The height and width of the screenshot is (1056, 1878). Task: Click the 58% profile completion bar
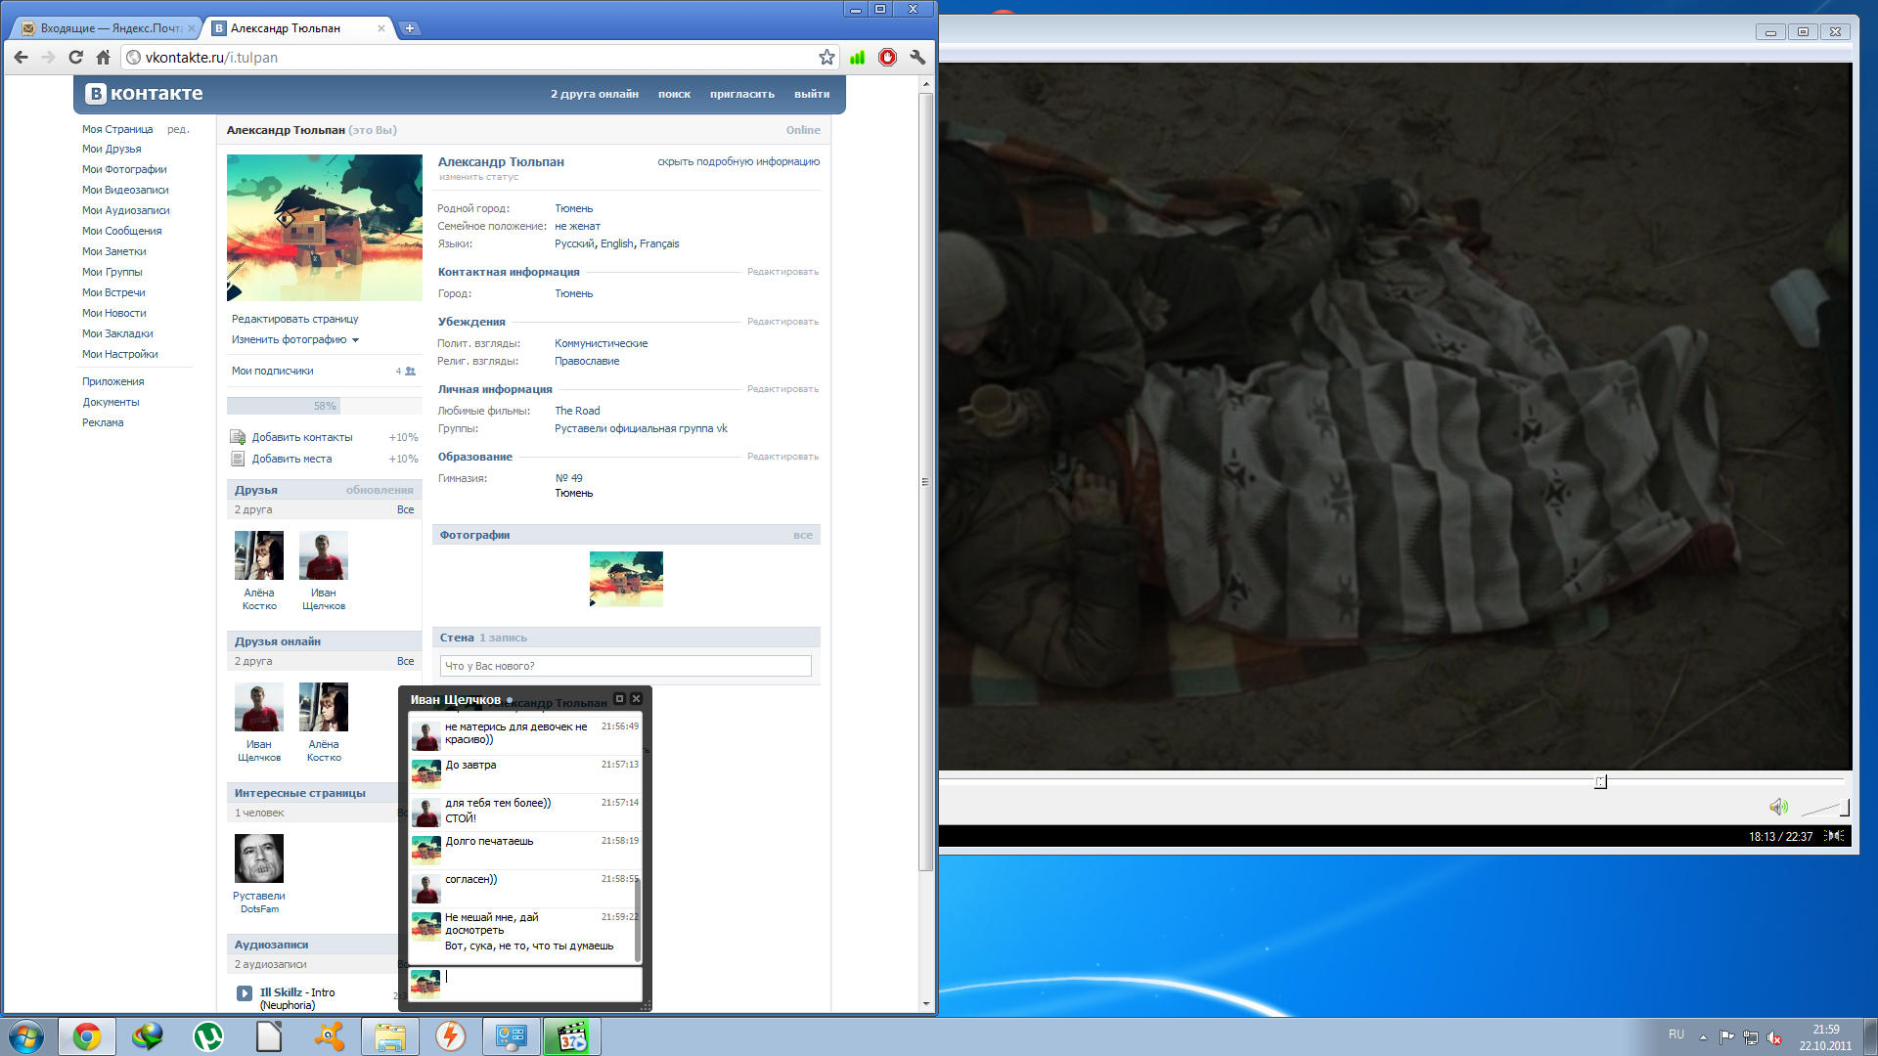325,406
